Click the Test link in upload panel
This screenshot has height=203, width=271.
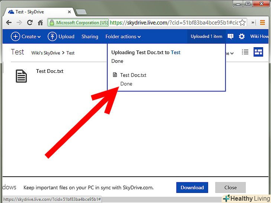pyautogui.click(x=176, y=52)
